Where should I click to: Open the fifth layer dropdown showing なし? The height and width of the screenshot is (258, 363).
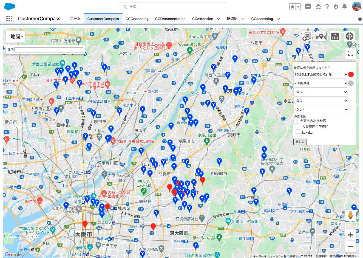(x=321, y=110)
